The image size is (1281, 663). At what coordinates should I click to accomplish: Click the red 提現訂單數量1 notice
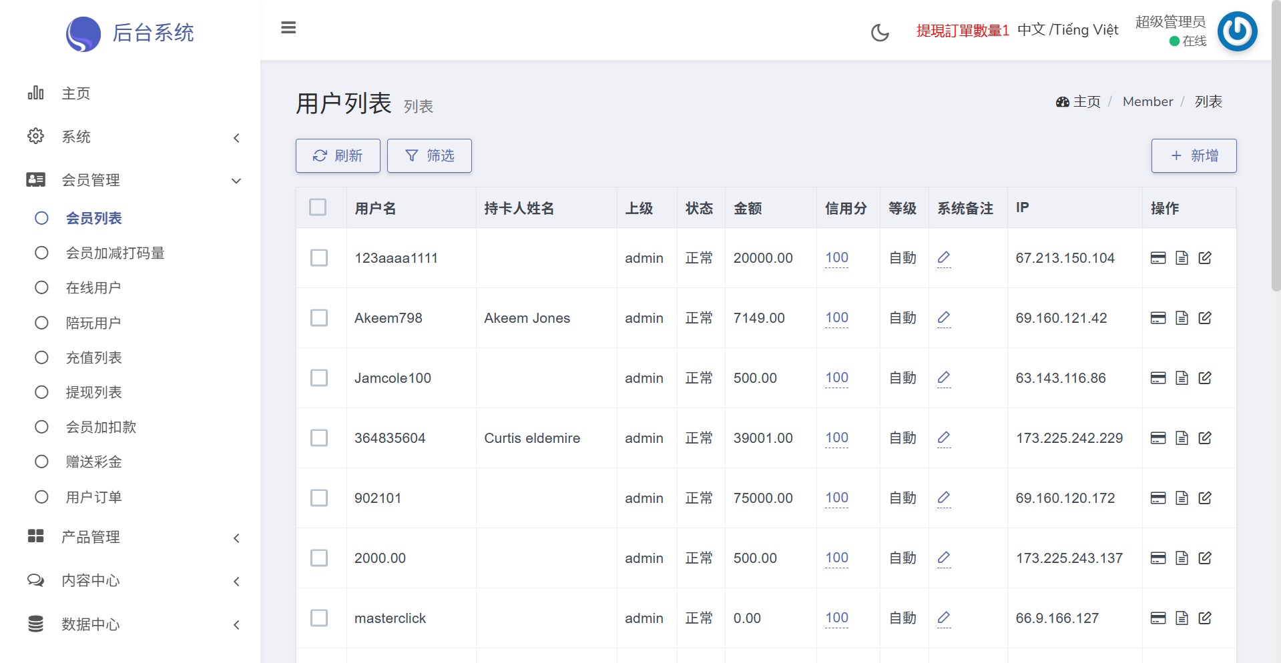963,31
